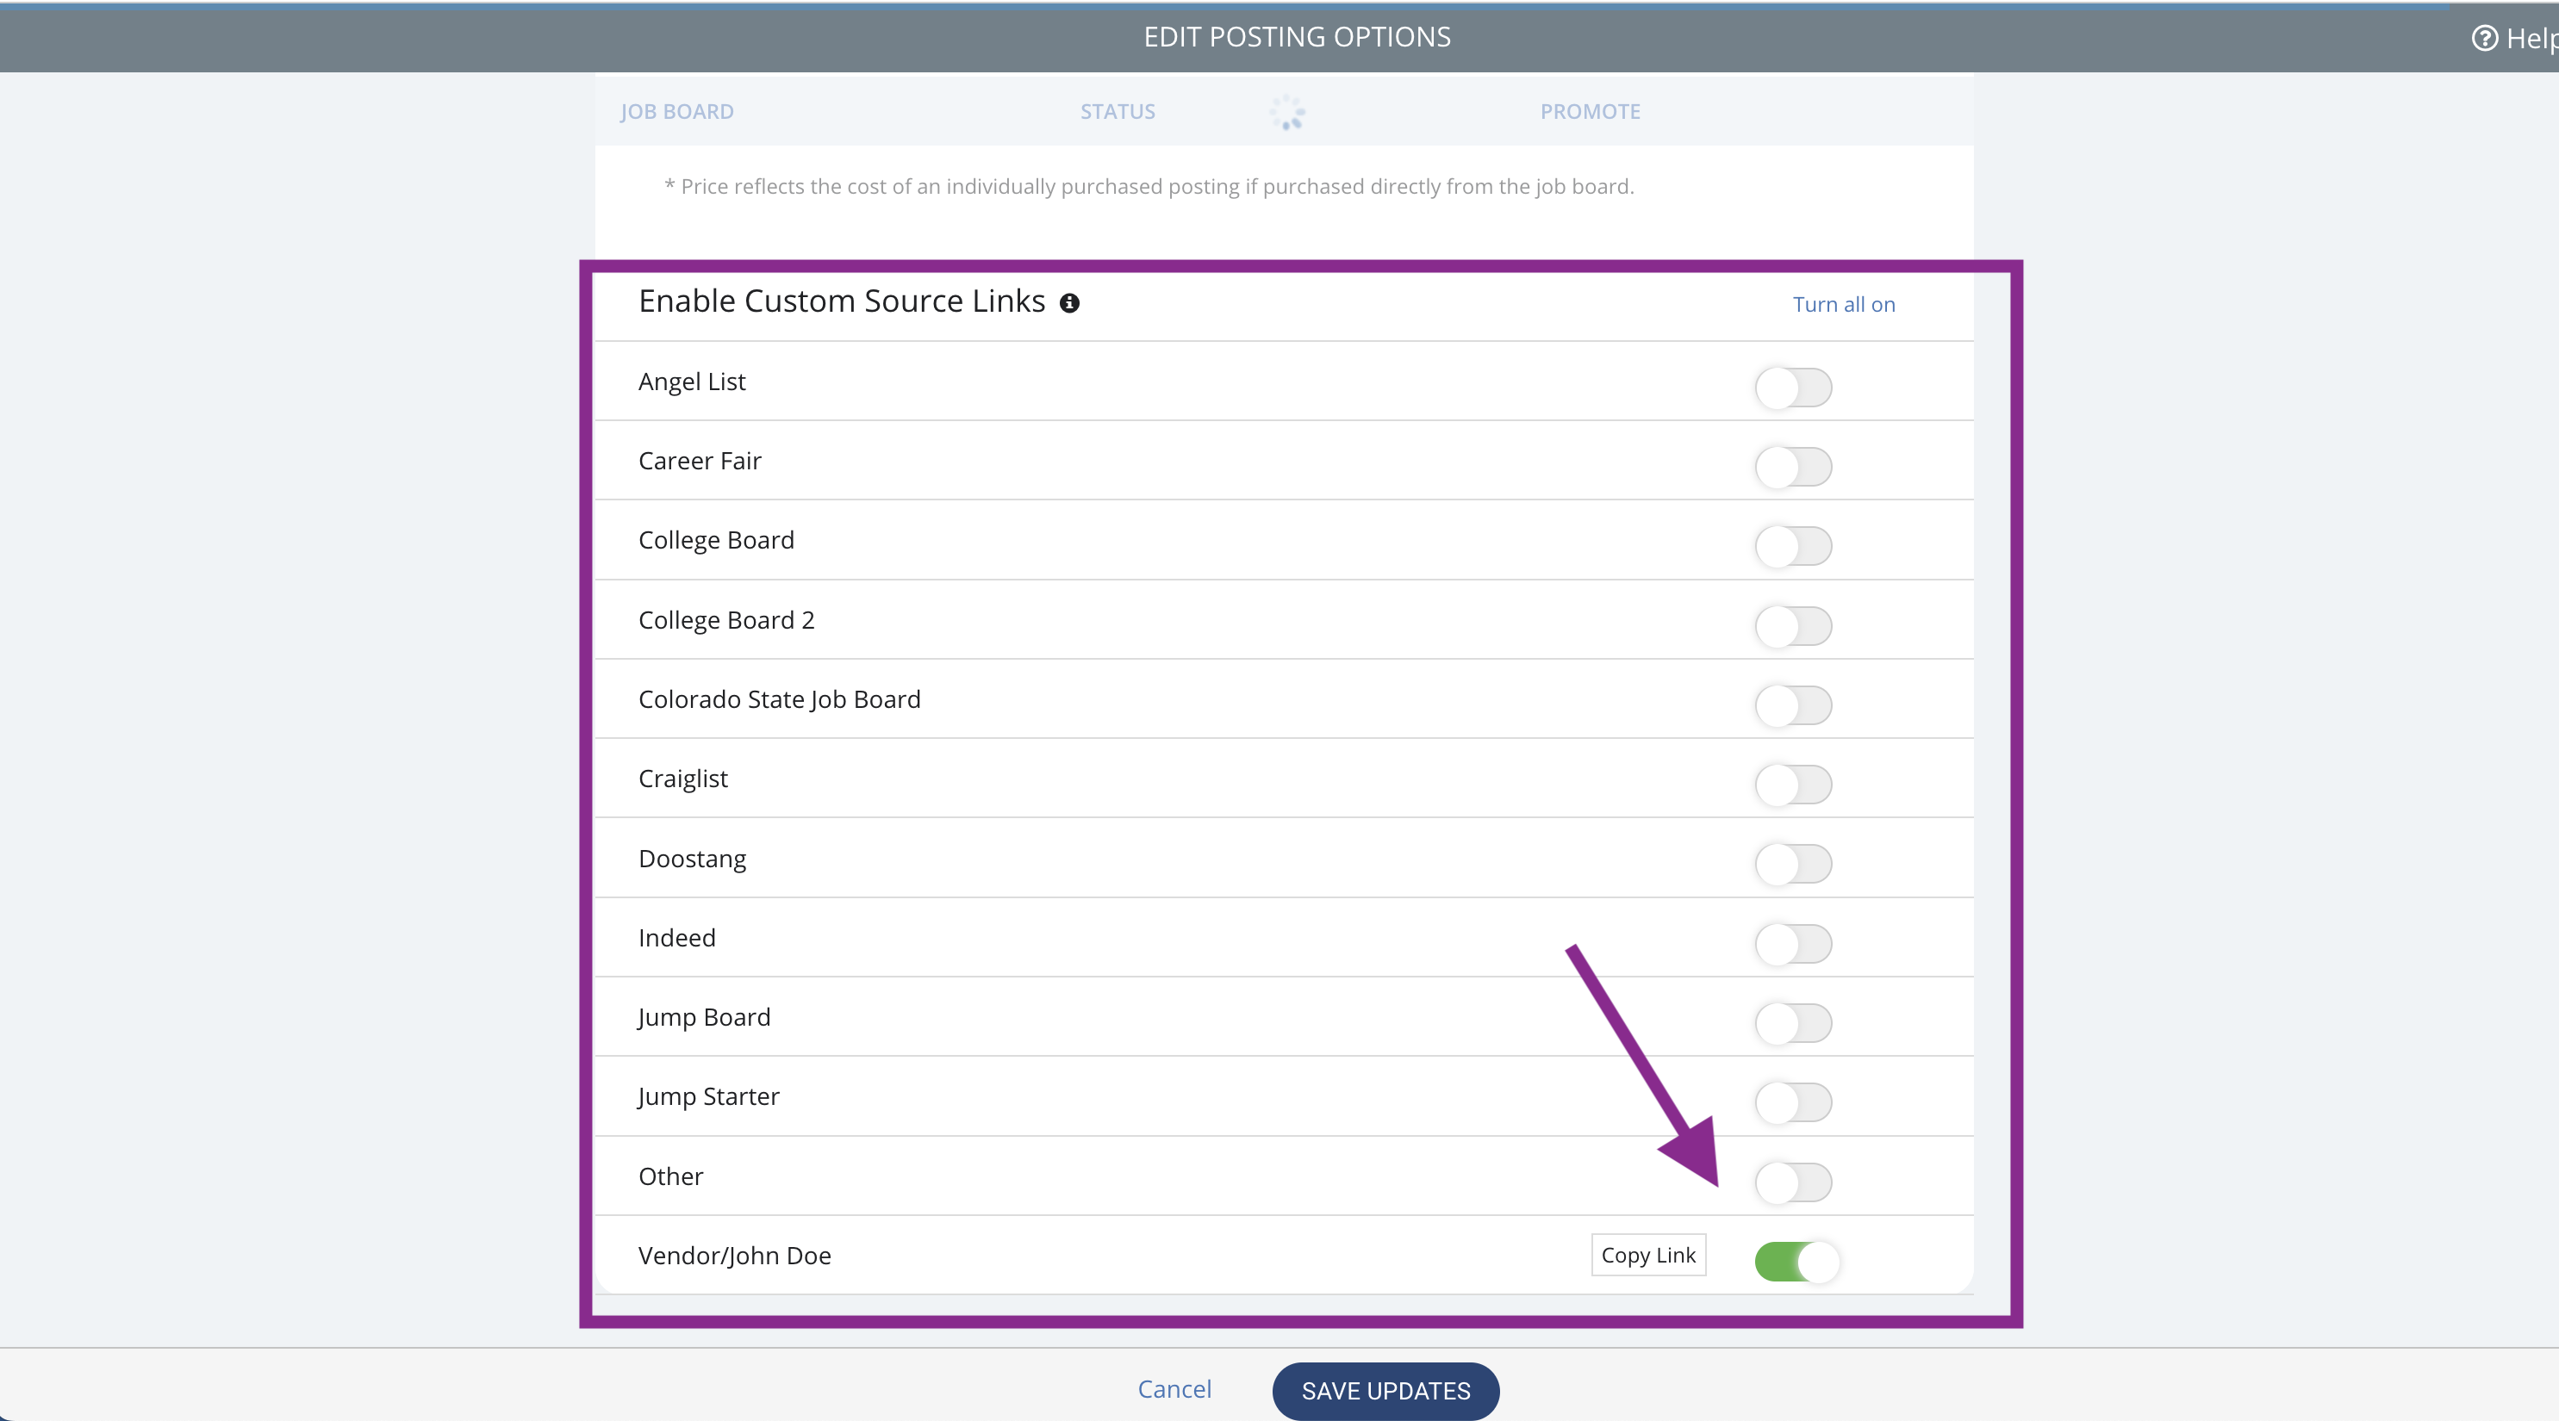Toggle the Other source link on

[1793, 1182]
